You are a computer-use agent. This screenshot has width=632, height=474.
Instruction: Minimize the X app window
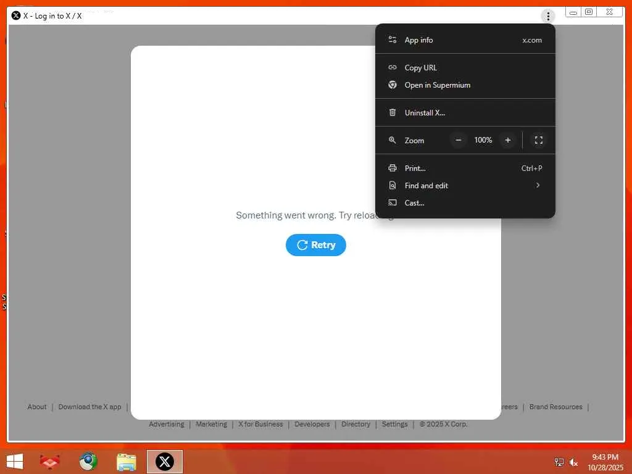[573, 12]
